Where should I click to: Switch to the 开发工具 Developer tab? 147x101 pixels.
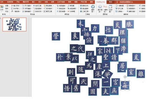(84, 2)
